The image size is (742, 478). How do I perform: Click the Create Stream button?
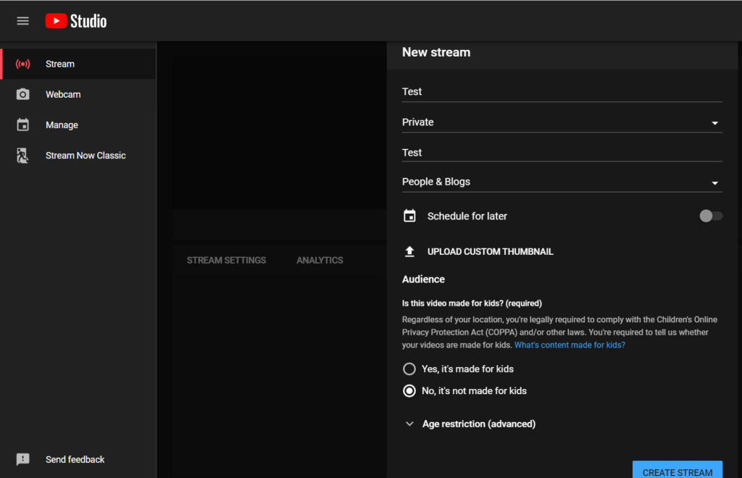pyautogui.click(x=677, y=471)
